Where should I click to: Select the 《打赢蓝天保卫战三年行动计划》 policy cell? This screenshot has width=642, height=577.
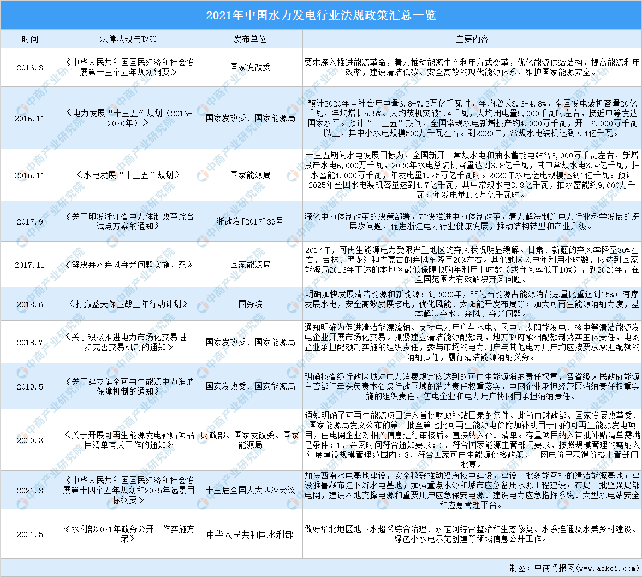[x=129, y=304]
